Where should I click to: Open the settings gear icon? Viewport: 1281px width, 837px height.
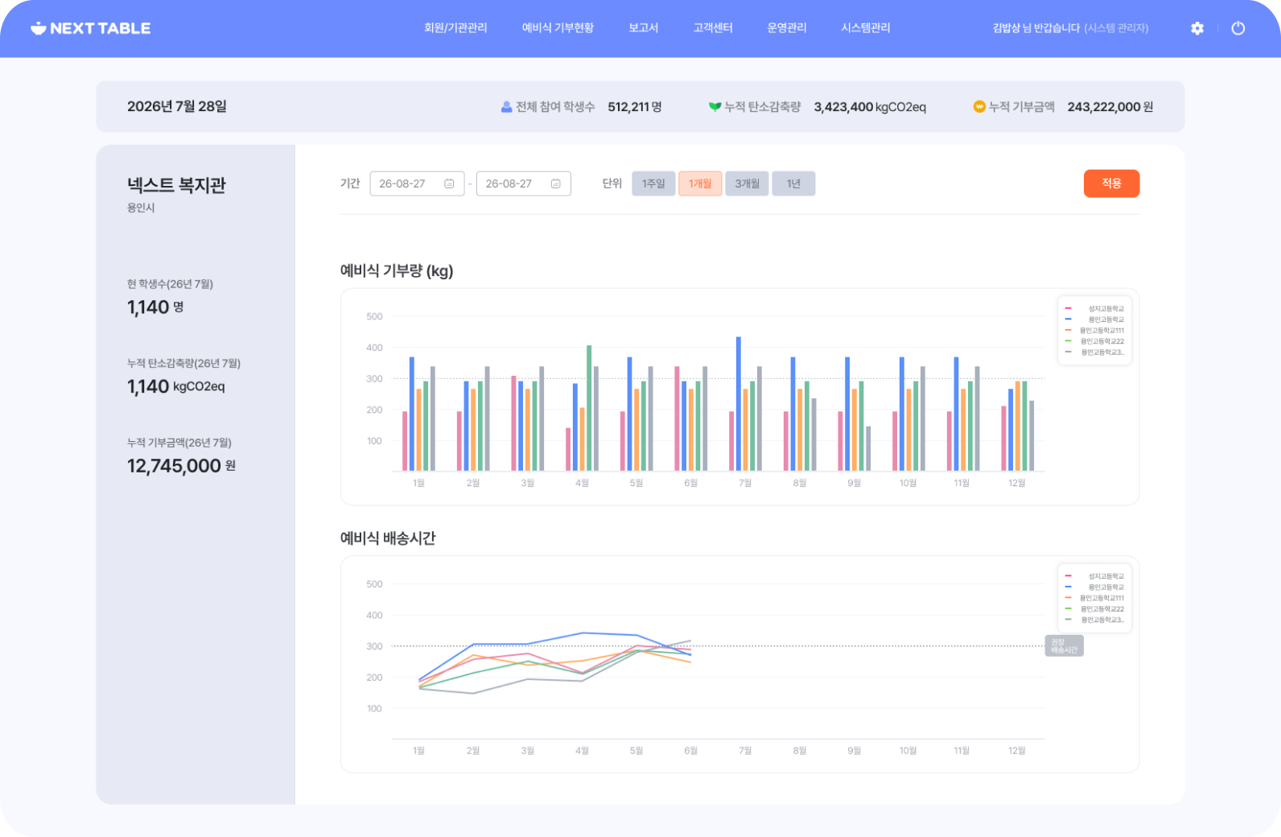point(1197,28)
